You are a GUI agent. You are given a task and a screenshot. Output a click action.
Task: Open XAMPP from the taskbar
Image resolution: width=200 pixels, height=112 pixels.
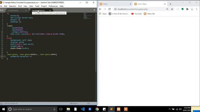point(118,109)
